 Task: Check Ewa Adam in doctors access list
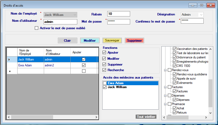(105, 83)
